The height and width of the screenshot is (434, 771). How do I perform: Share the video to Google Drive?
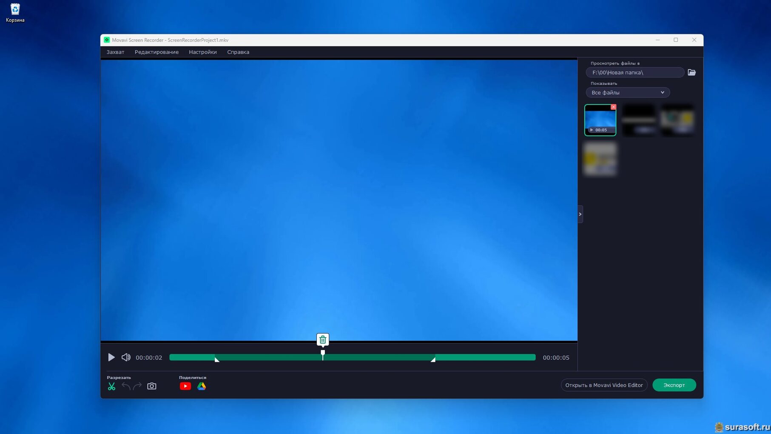click(202, 386)
